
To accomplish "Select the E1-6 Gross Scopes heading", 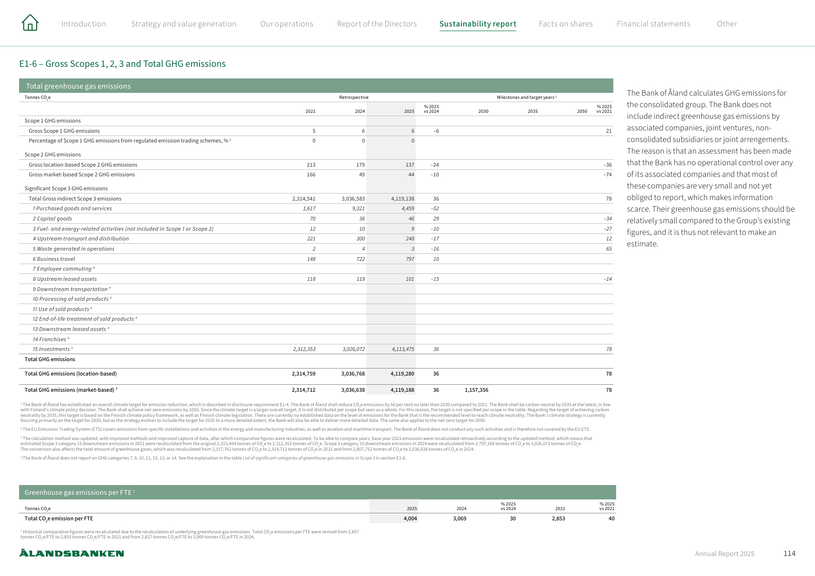I will coord(122,64).
